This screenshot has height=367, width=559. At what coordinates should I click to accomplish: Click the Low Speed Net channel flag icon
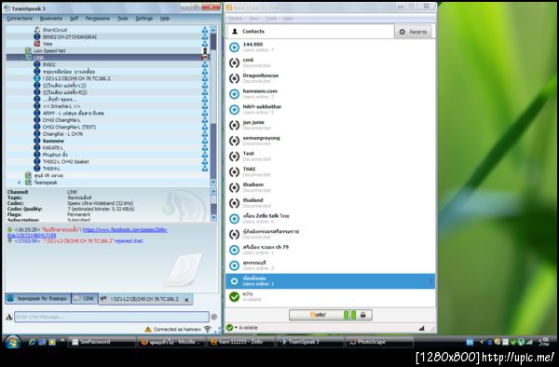205,50
